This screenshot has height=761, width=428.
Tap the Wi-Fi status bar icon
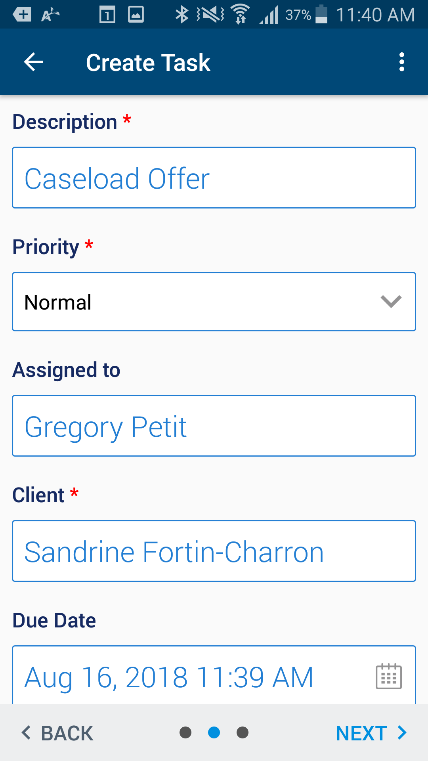pos(240,14)
